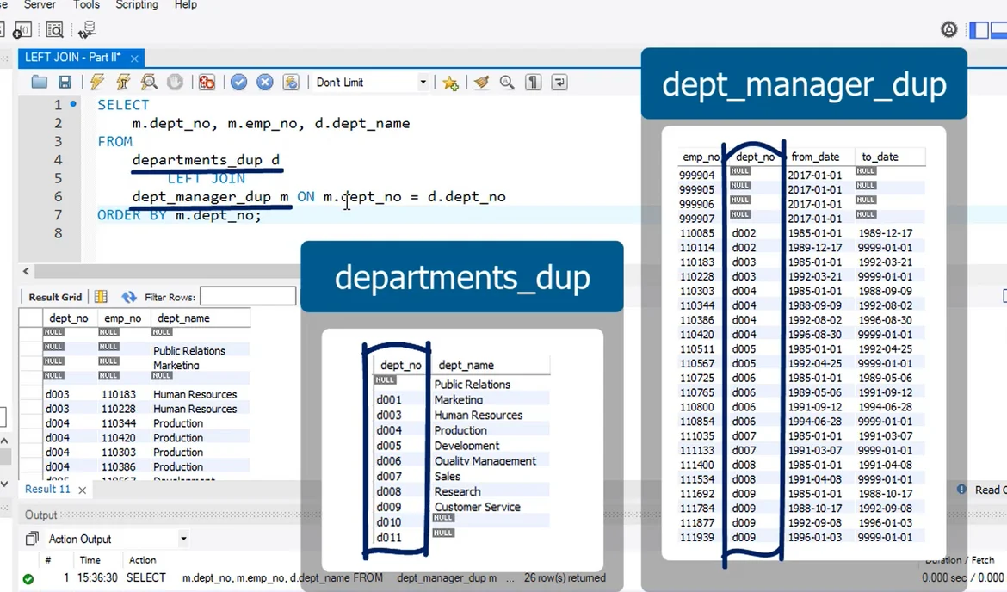Open the Help menu

pos(186,5)
